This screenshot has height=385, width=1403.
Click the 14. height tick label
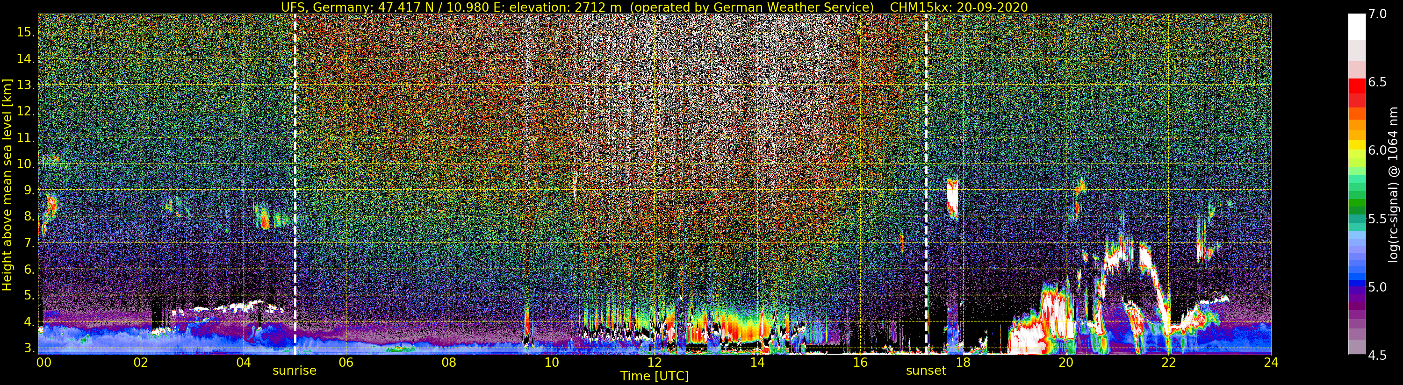point(26,58)
